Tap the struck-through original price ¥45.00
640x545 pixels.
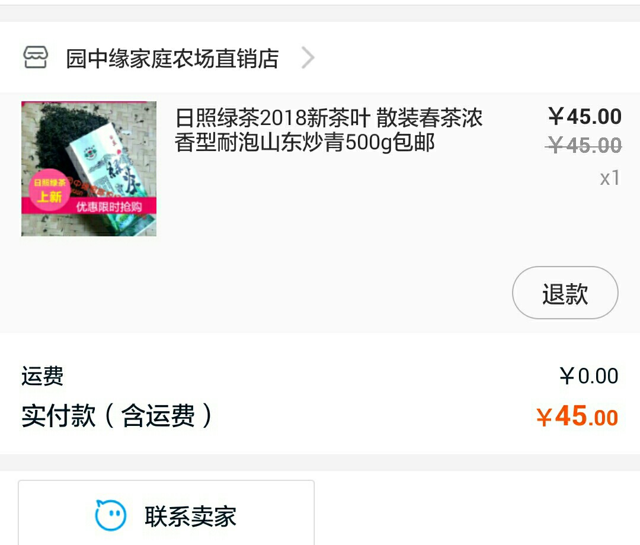tap(584, 145)
